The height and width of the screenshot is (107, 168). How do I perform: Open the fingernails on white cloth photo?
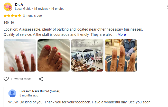[x=20, y=55]
